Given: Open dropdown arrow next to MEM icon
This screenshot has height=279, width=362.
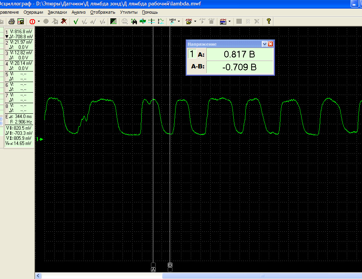Looking at the screenshot, I should point(179,21).
